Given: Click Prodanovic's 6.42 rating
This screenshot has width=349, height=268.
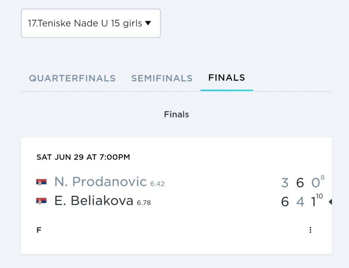Looking at the screenshot, I should (157, 184).
